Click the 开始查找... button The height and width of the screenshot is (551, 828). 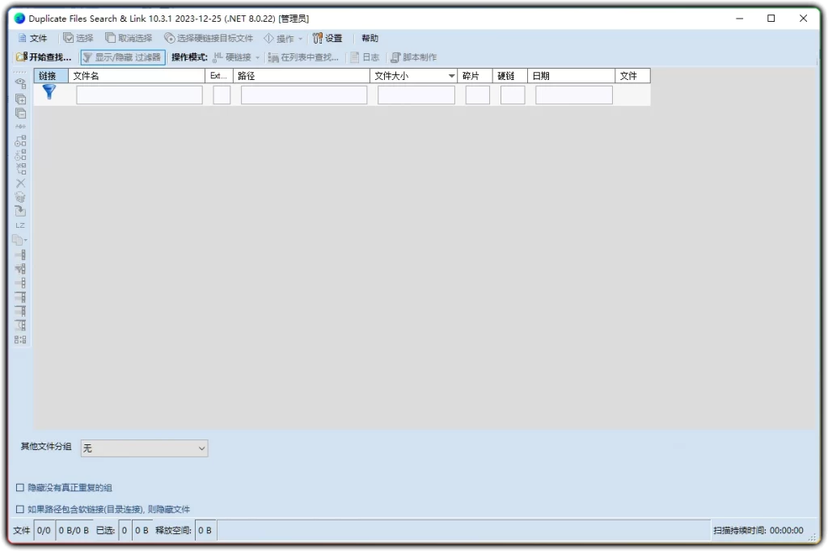(44, 57)
